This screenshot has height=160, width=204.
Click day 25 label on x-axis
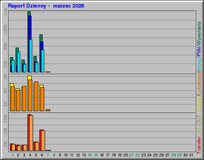point(155,155)
